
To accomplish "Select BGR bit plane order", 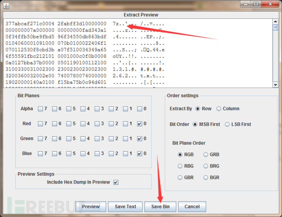I will point(206,177).
